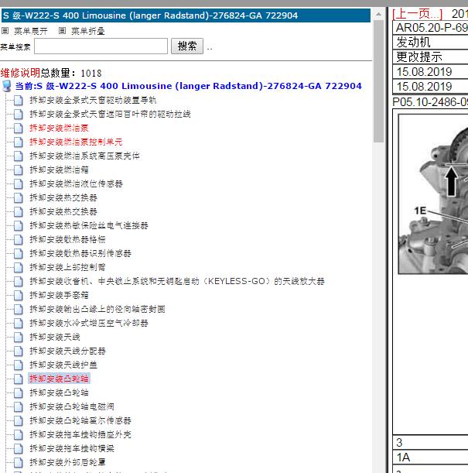Click the 1A table cell

431,458
